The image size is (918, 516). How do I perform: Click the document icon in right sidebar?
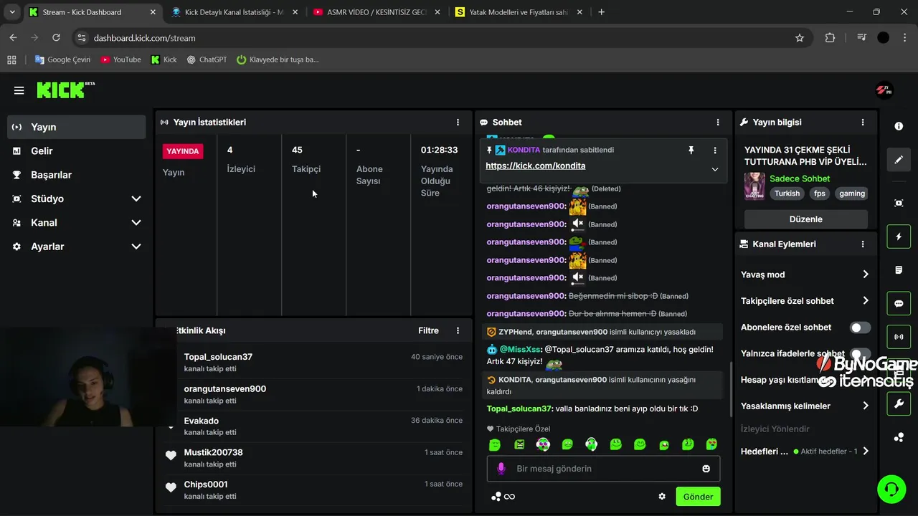point(899,269)
